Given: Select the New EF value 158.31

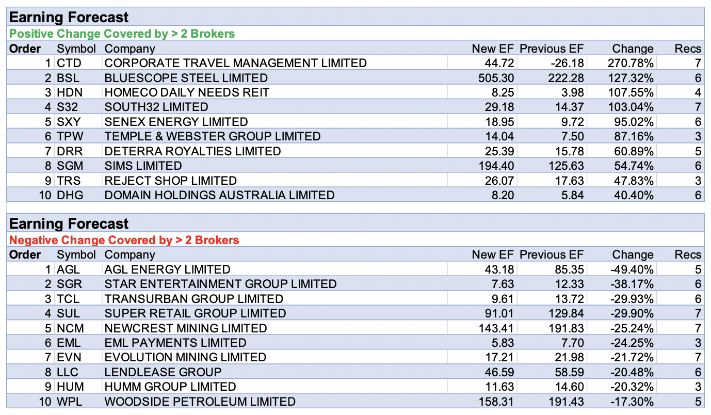Looking at the screenshot, I should click(496, 402).
